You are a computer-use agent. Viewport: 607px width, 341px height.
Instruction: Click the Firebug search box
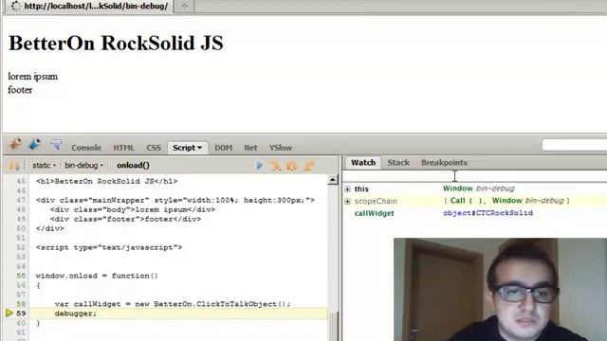click(x=575, y=145)
